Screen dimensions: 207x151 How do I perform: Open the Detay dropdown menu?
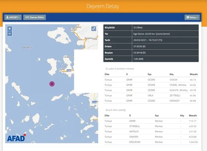tap(191, 17)
